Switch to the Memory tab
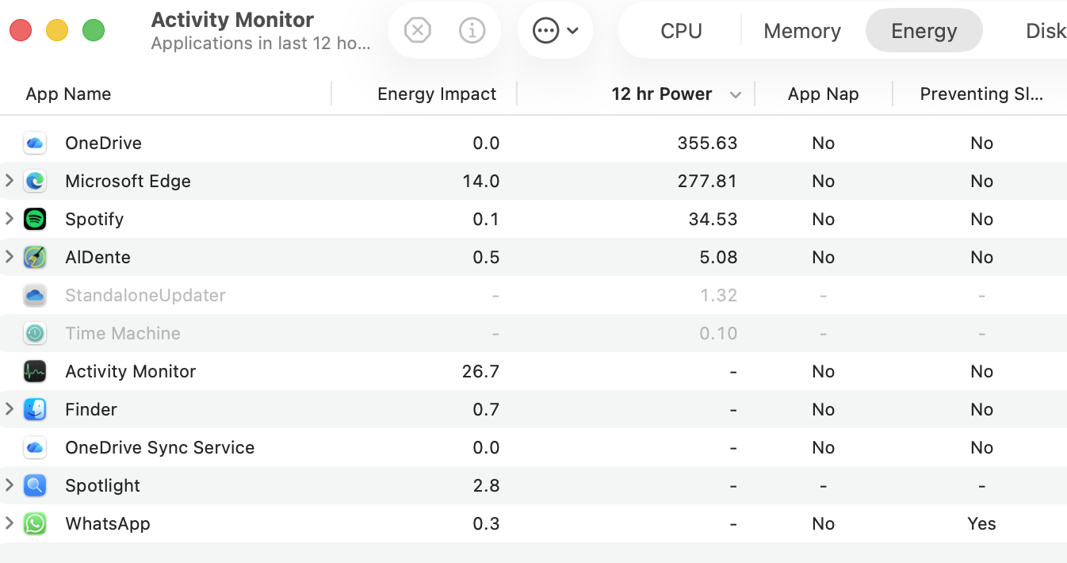 (802, 31)
